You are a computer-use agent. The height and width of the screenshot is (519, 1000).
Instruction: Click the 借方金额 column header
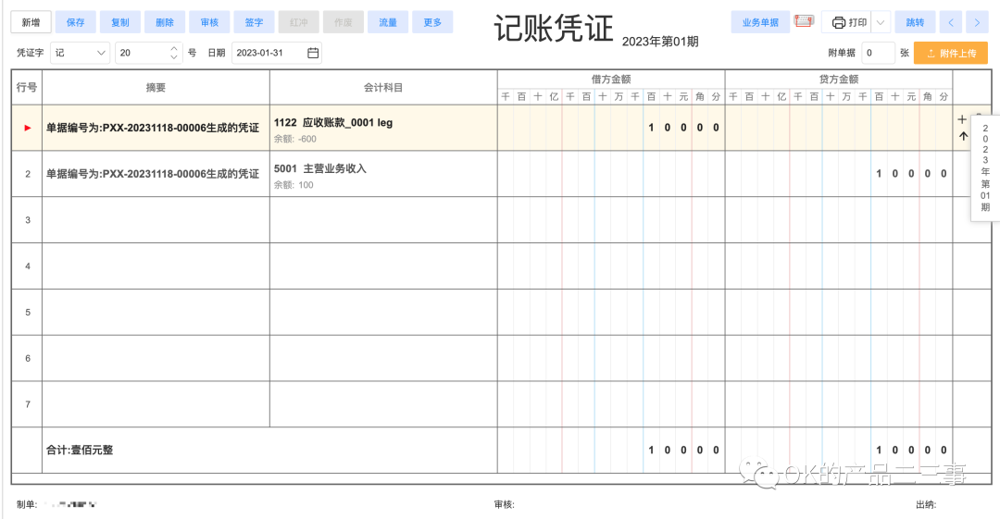click(611, 79)
